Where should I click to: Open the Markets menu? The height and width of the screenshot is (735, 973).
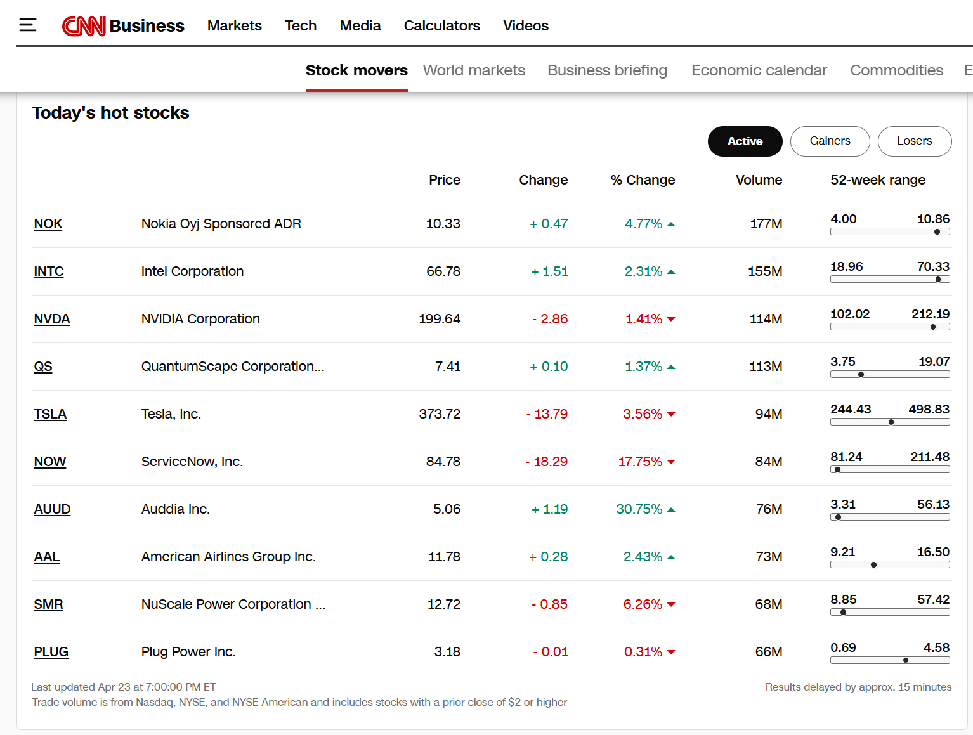coord(234,26)
